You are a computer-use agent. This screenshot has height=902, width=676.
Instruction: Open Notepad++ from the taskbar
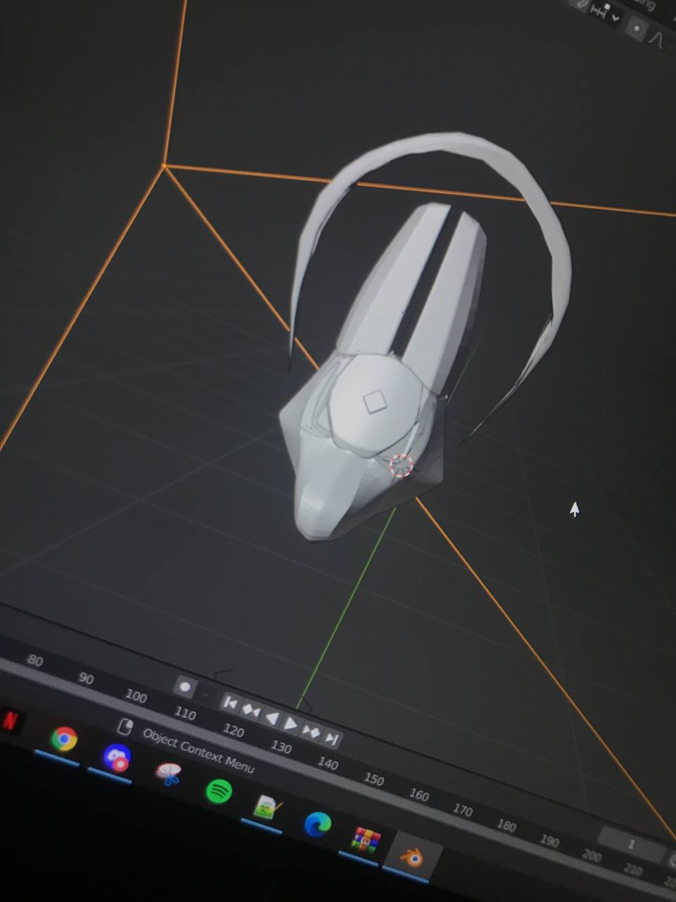[x=267, y=808]
